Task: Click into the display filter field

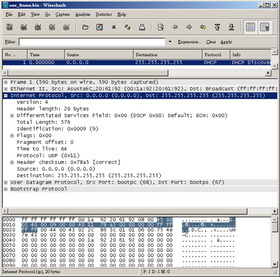Action: tap(92, 42)
